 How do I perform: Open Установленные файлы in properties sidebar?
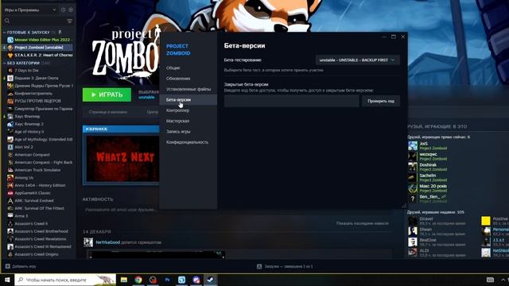[188, 89]
